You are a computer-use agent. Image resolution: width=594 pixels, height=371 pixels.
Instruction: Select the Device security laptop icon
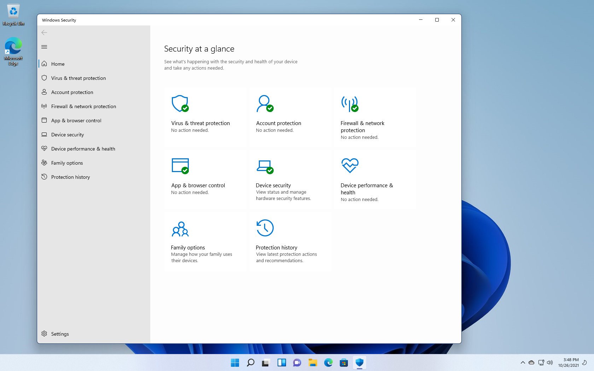coord(265,166)
